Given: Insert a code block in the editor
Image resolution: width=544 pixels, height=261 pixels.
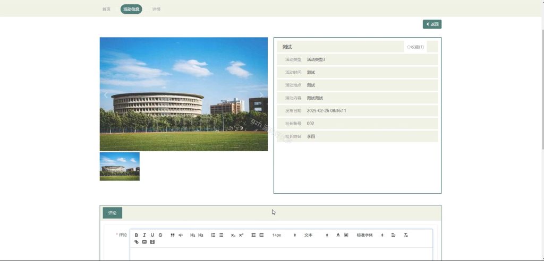Looking at the screenshot, I should point(181,235).
